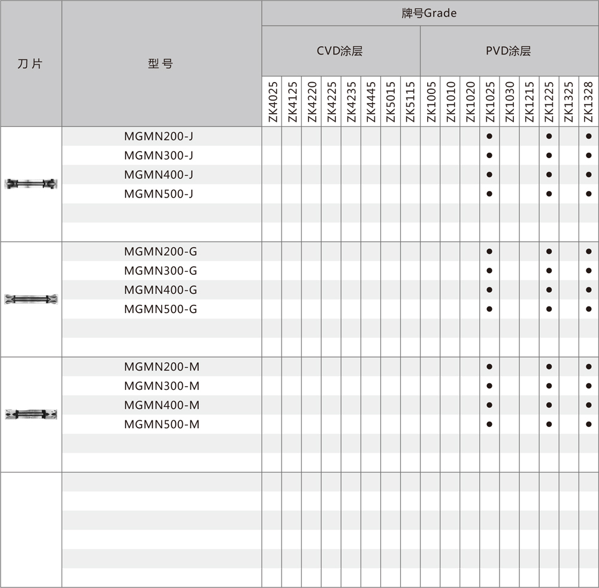The image size is (599, 588).
Task: Select the ZK5115 grade column header
Action: coord(410,102)
